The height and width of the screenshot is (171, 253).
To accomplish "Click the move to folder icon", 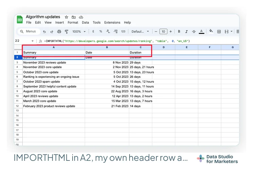I will point(74,17).
